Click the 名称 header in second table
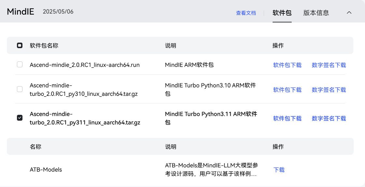The width and height of the screenshot is (365, 187). (35, 147)
